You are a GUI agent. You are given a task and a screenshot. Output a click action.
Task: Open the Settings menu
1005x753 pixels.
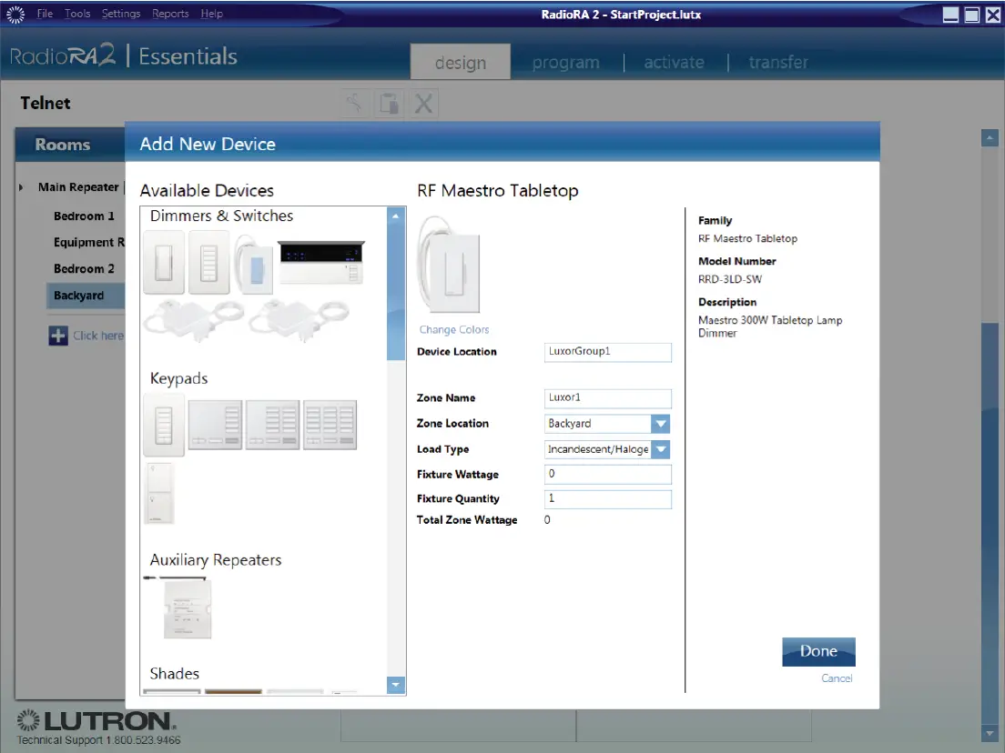[x=121, y=14]
